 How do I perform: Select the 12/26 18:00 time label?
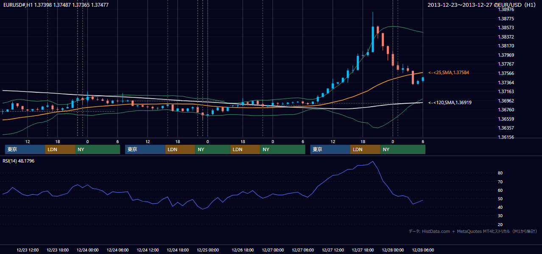[x=243, y=250]
